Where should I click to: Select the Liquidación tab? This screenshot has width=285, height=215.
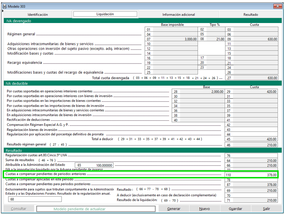click(105, 14)
